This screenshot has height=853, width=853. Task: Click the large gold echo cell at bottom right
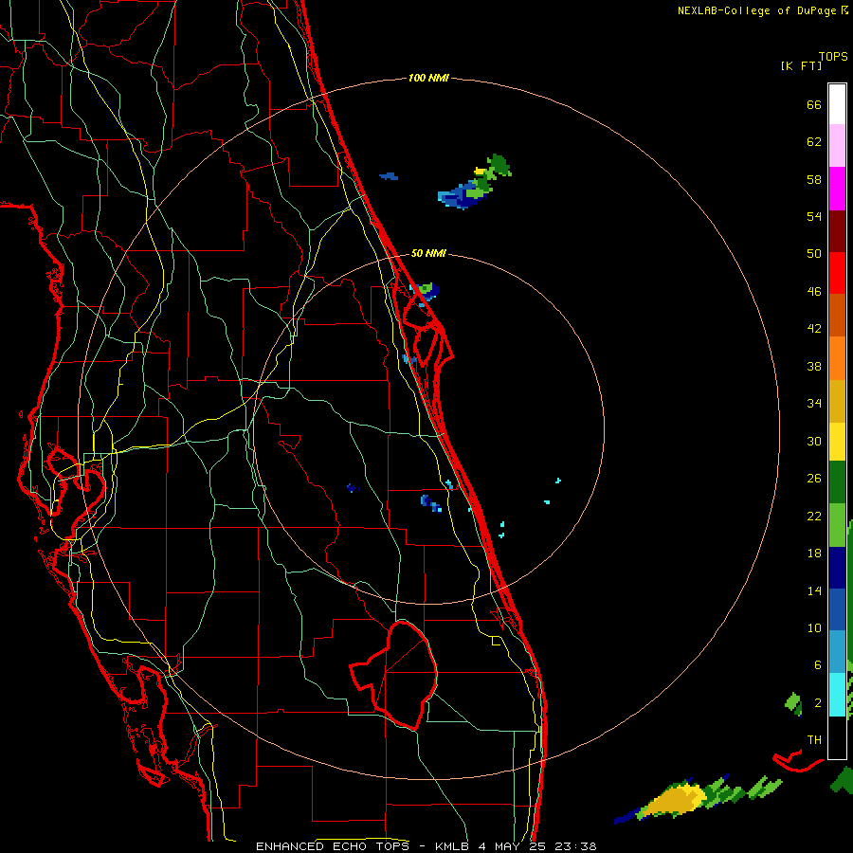tap(675, 800)
